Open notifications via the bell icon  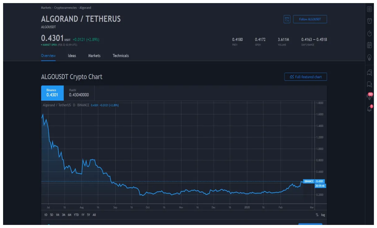pos(369,108)
